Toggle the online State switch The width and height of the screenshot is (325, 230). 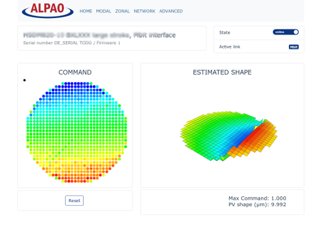pos(286,32)
